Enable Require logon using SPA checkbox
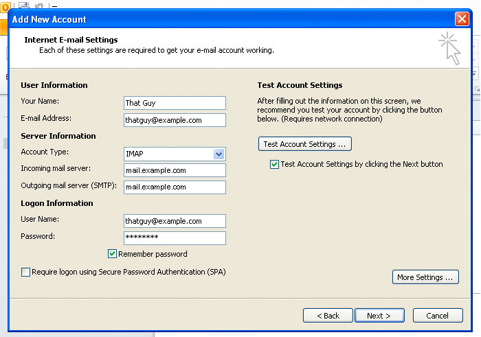This screenshot has width=481, height=337. point(26,272)
